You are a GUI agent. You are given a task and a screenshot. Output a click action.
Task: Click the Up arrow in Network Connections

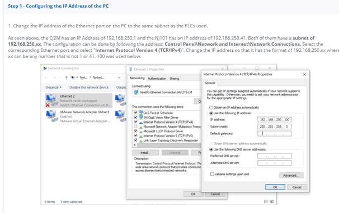(x=67, y=78)
